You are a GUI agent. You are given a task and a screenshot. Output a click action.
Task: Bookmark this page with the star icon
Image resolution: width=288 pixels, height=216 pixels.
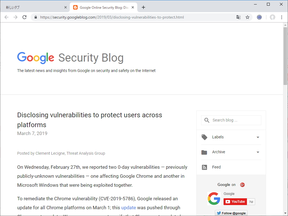click(247, 17)
